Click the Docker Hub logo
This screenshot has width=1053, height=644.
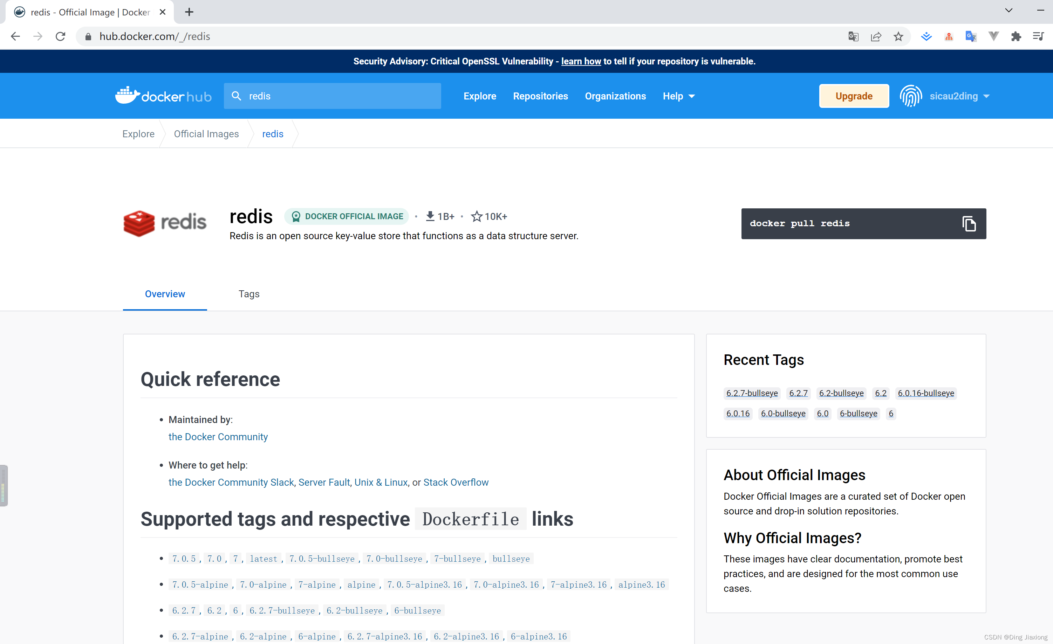(163, 96)
